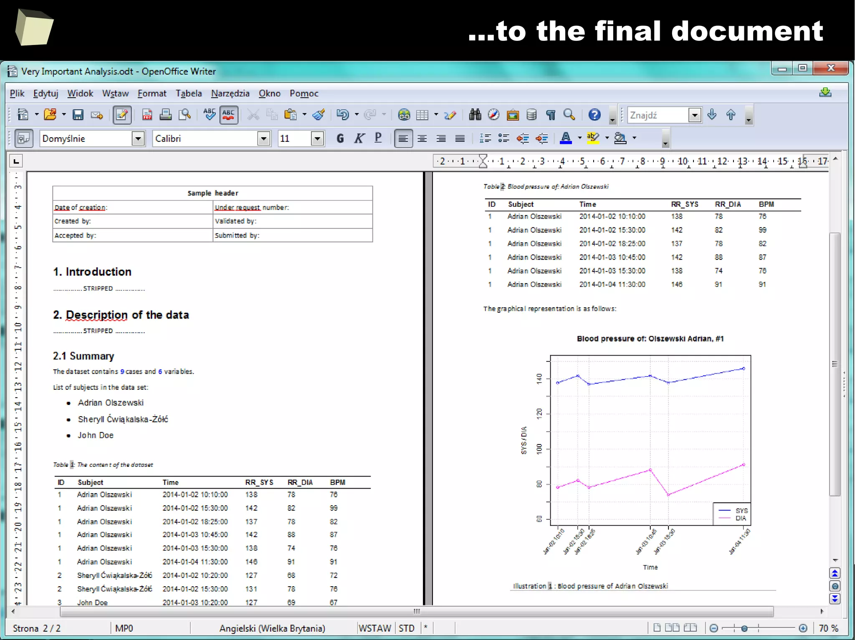Click STD selection mode in status bar
855x640 pixels.
(x=407, y=628)
